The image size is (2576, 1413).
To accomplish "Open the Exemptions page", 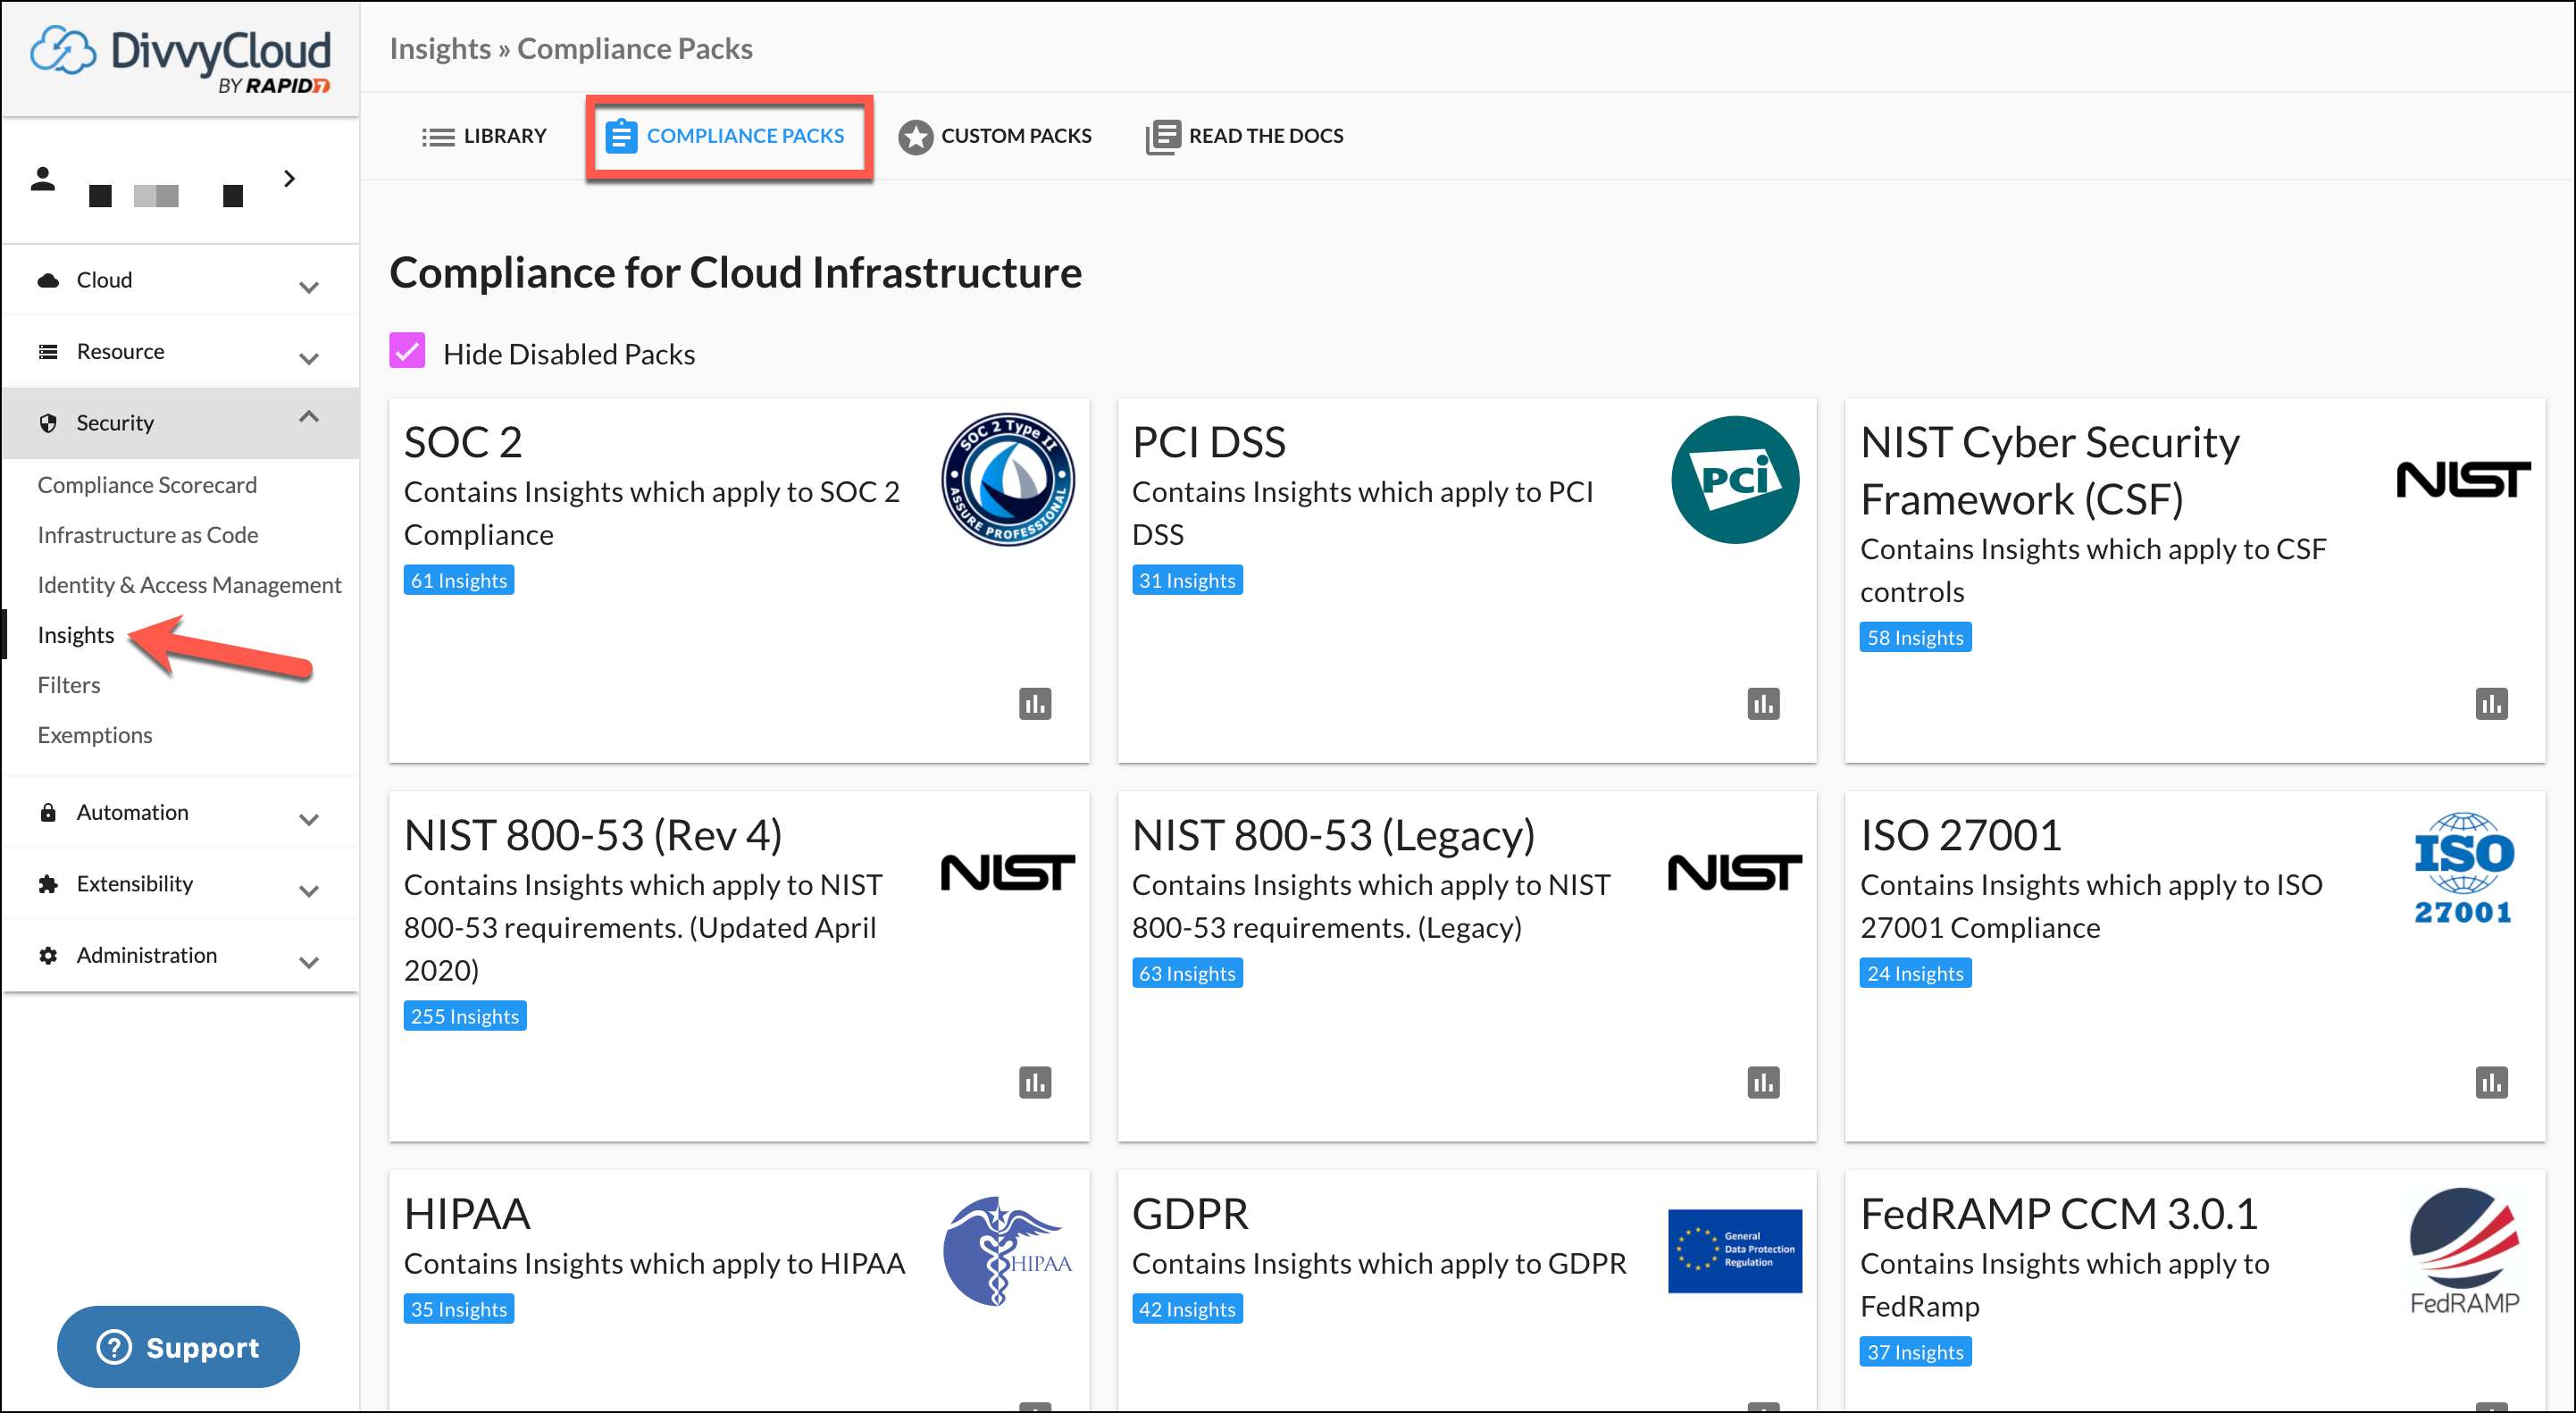I will coord(95,735).
